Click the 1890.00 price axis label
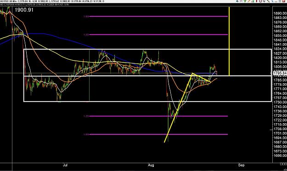This screenshot has height=171, width=287. tap(280, 13)
